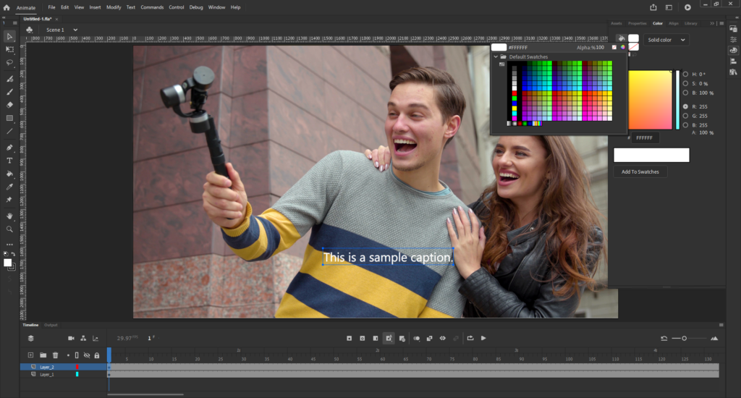Screen dimensions: 741x398
Task: Toggle hide all layers eye icon
Action: (x=87, y=355)
